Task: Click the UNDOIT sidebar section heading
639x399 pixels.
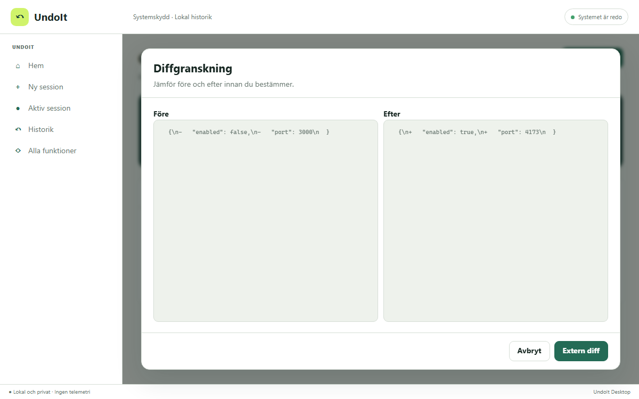Action: [23, 47]
